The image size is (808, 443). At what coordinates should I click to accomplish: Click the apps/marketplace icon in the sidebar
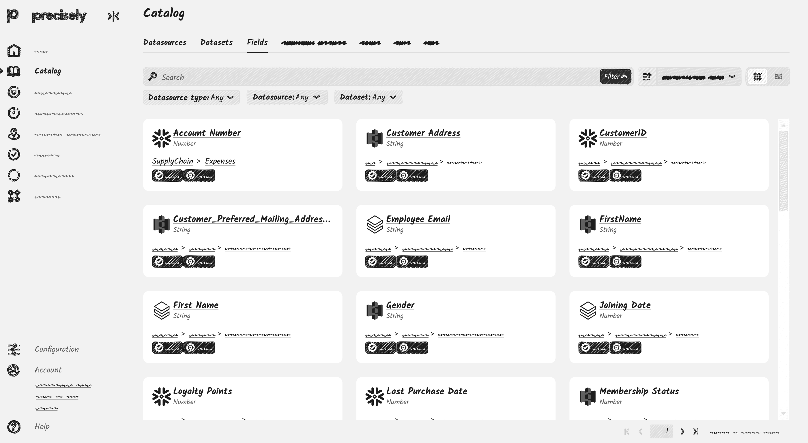point(14,196)
